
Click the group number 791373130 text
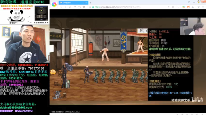[36, 68]
